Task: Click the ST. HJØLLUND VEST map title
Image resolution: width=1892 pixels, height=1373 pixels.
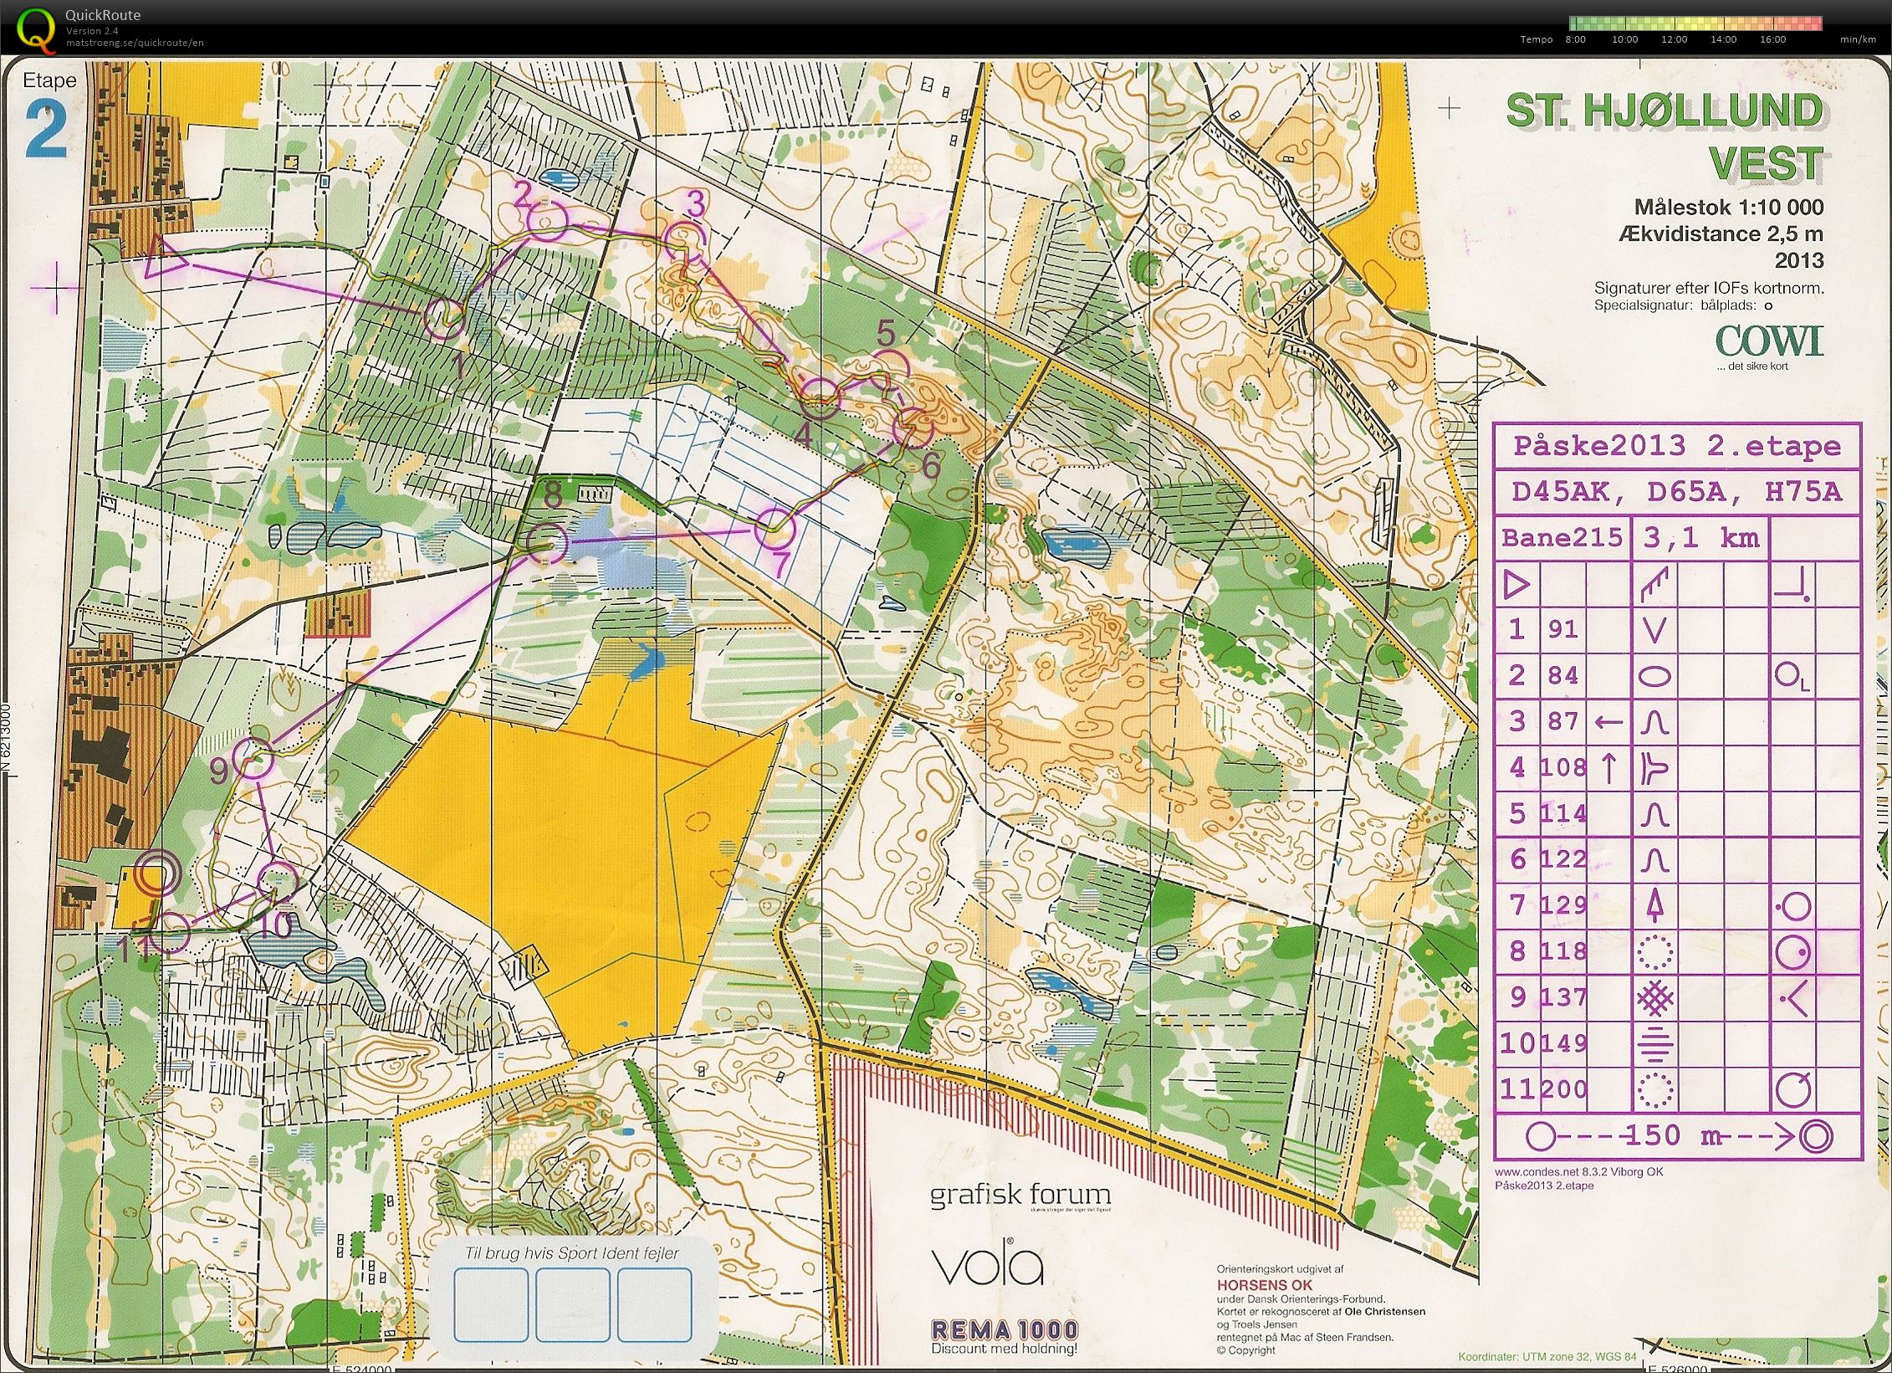Action: point(1664,137)
